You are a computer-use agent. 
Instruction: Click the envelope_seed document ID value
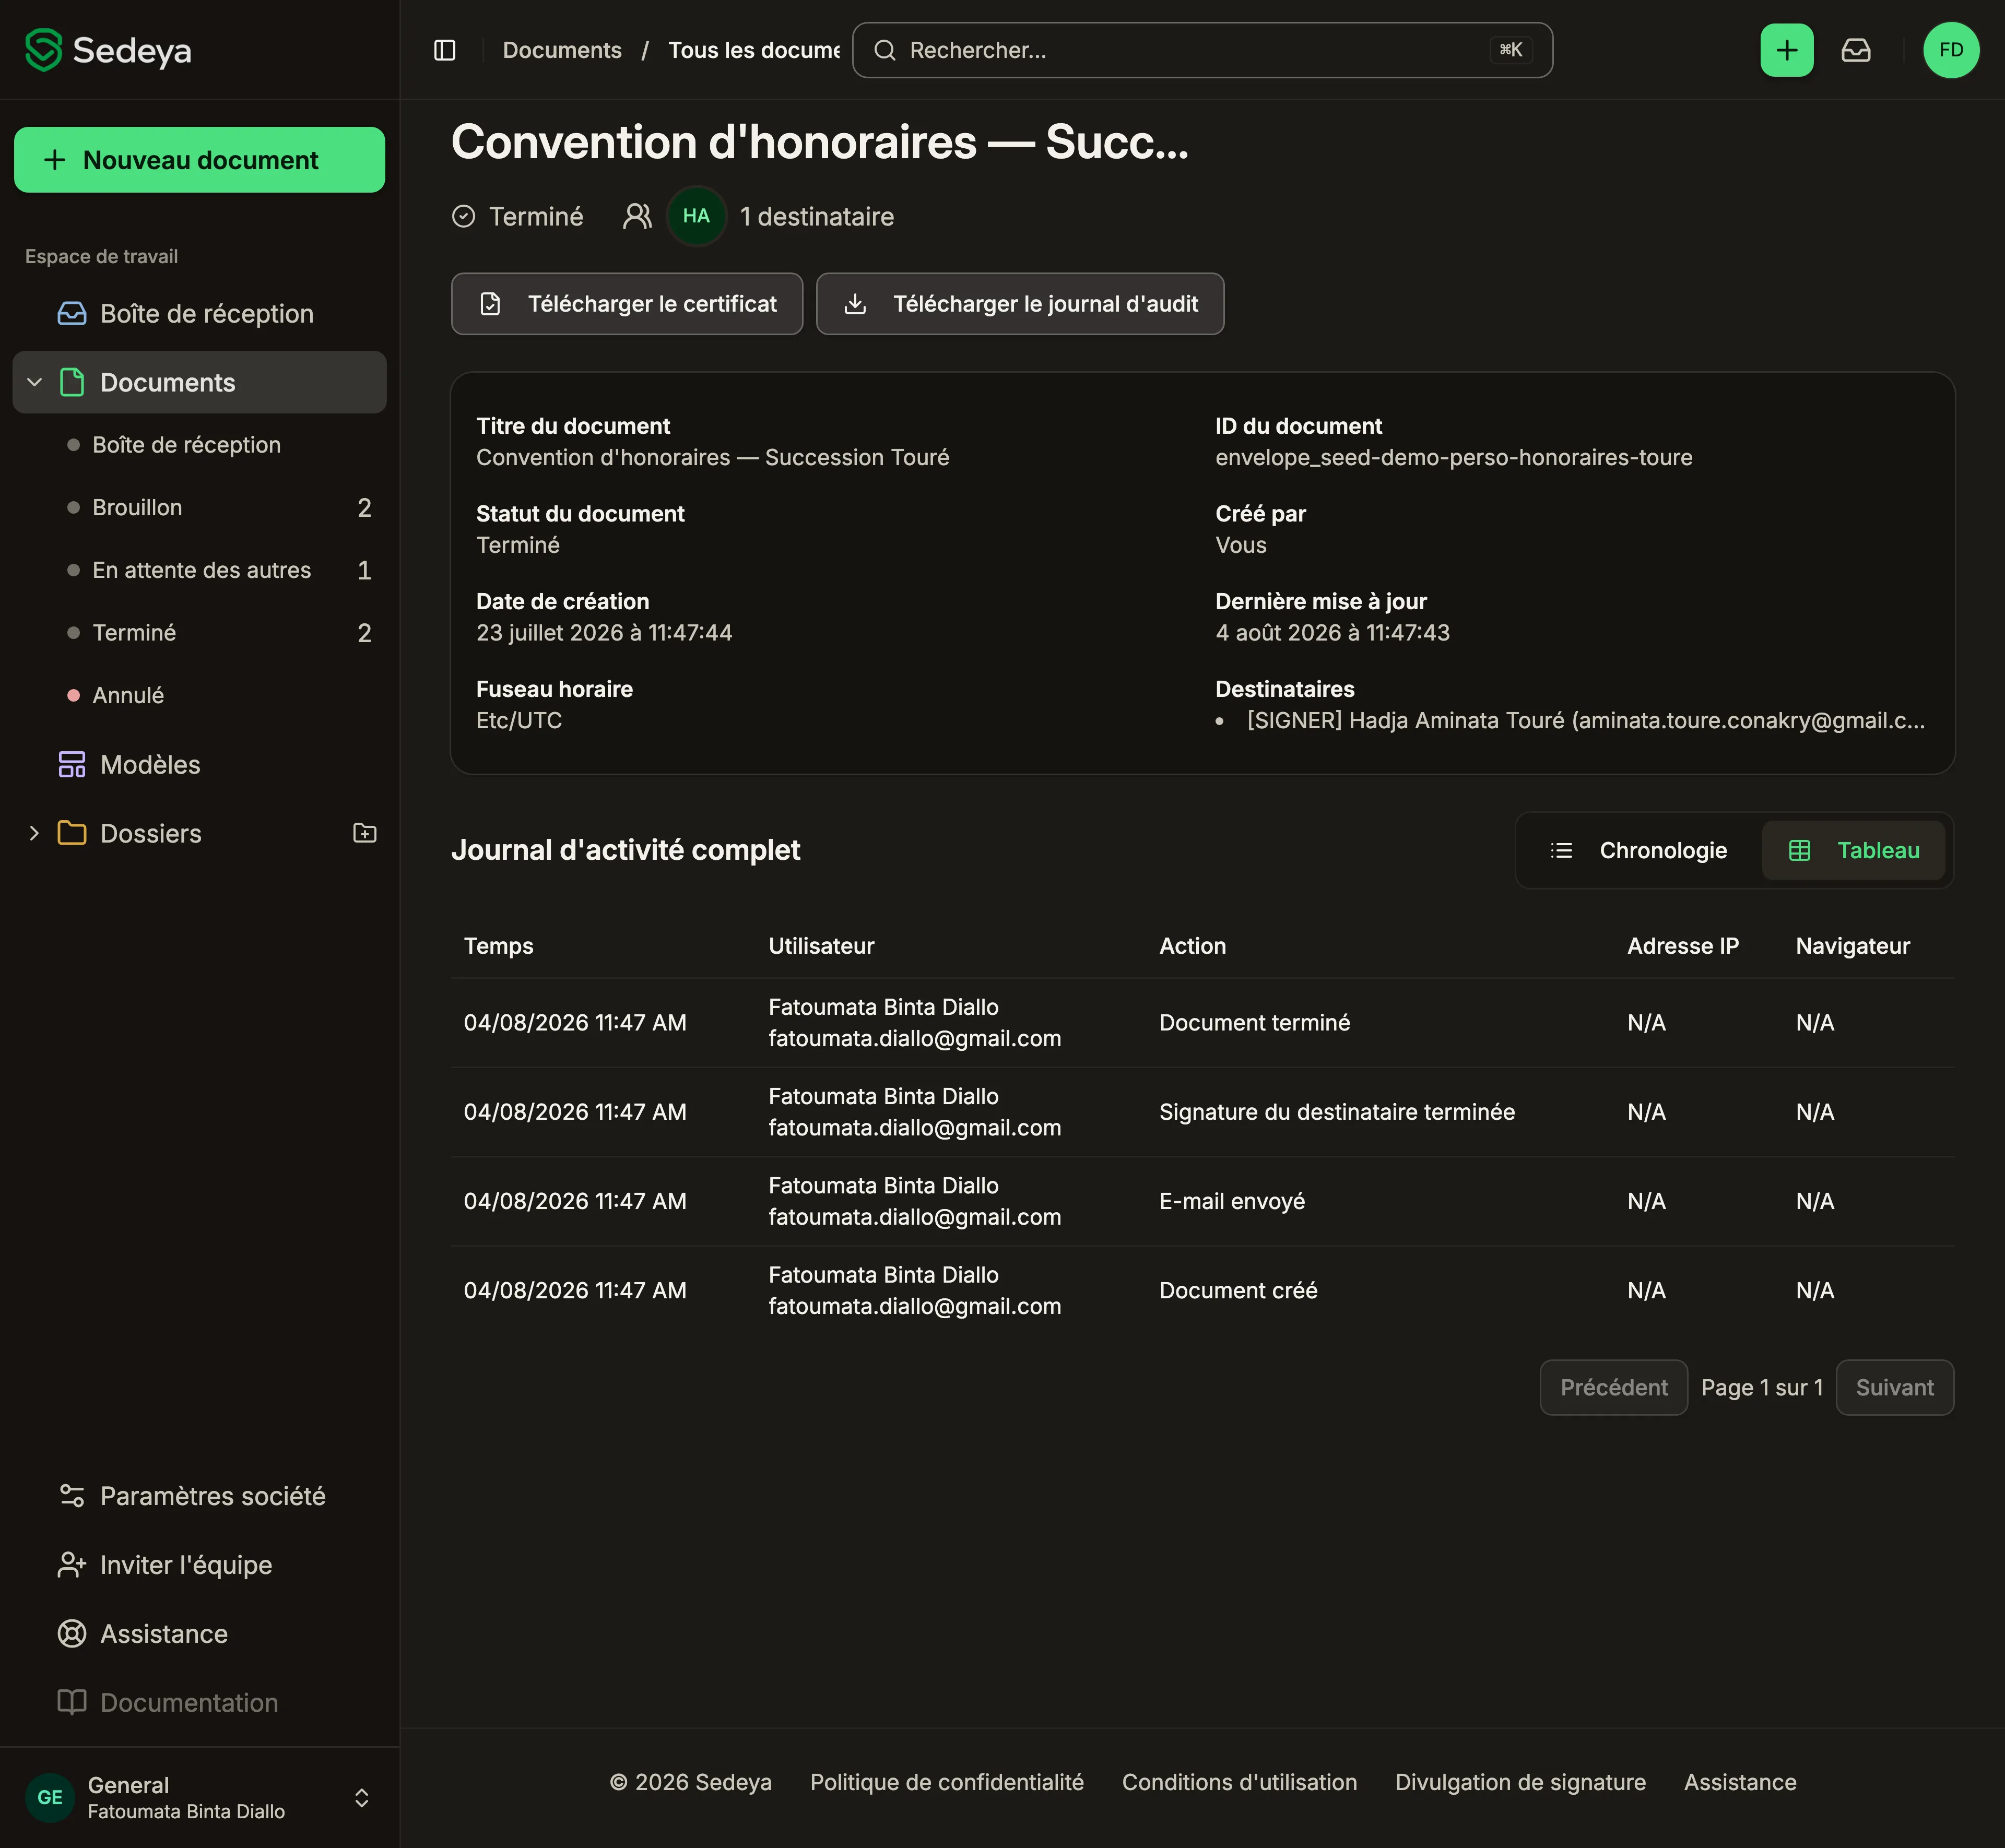[x=1453, y=457]
